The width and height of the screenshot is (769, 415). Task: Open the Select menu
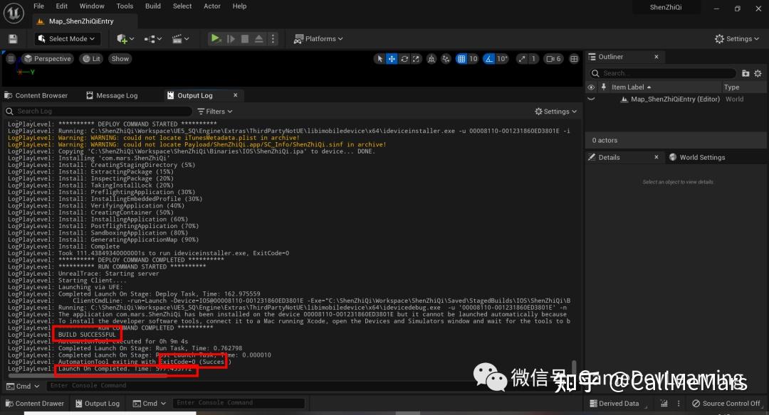click(x=182, y=6)
